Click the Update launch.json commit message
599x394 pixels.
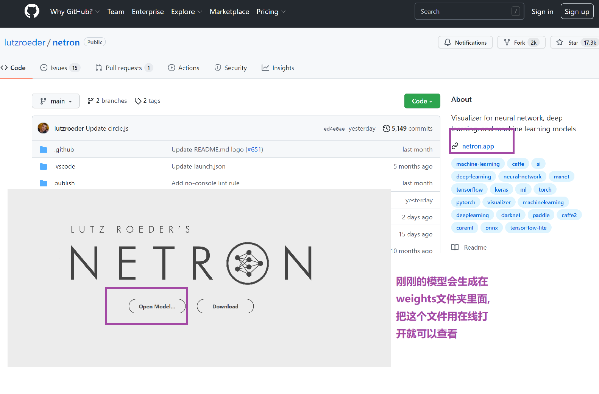[198, 166]
